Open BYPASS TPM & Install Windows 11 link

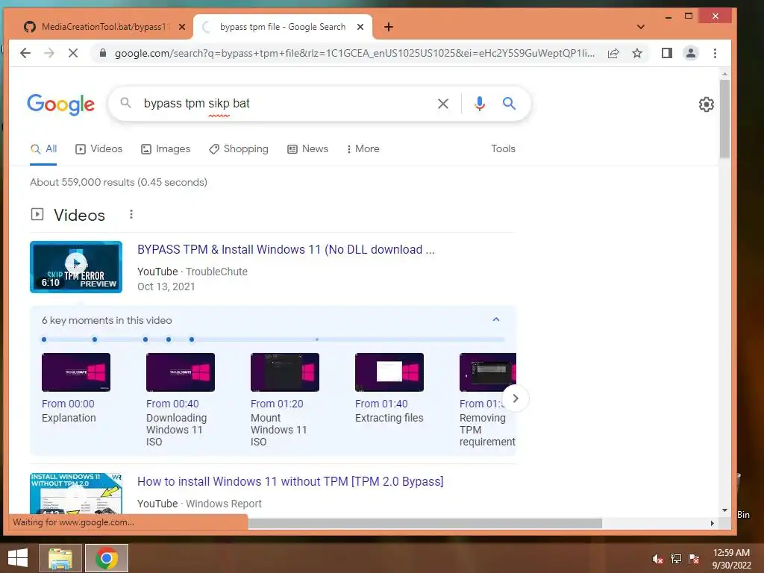point(286,249)
